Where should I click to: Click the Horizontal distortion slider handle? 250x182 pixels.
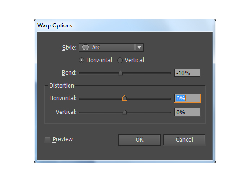point(125,98)
